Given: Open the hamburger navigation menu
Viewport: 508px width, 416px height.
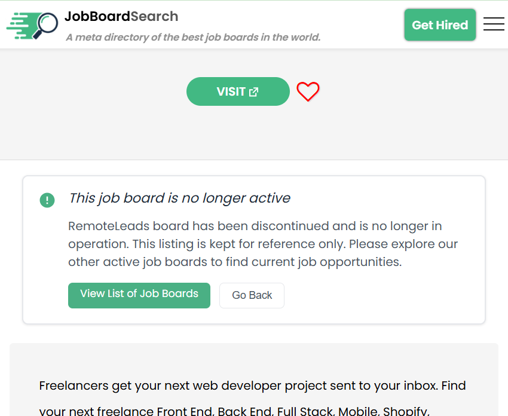Looking at the screenshot, I should tap(494, 25).
